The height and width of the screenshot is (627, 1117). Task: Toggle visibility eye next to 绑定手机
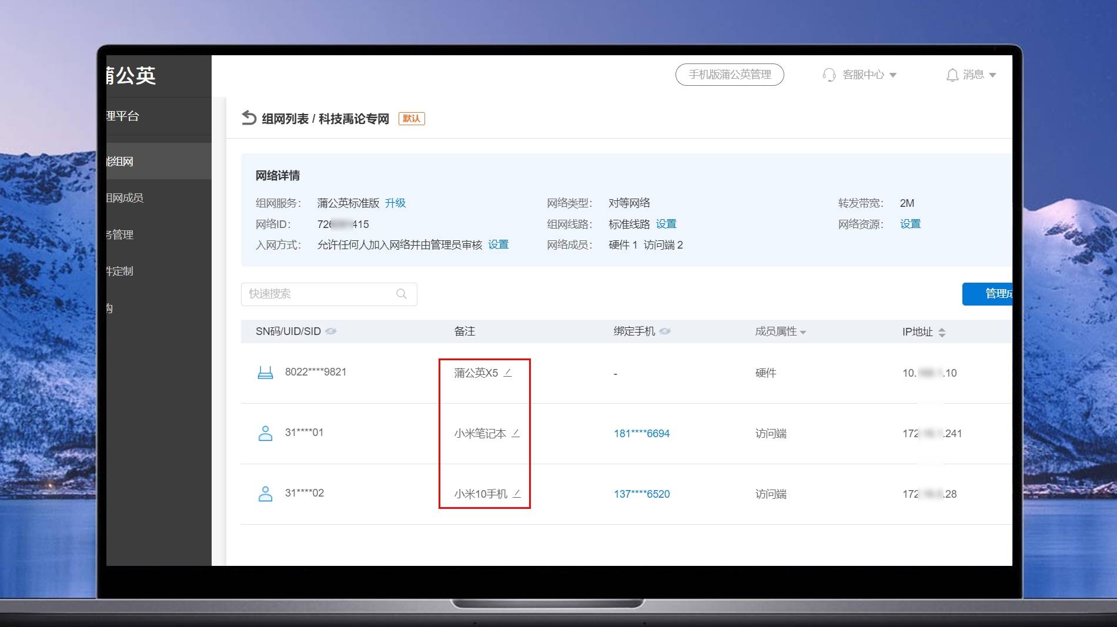(665, 331)
